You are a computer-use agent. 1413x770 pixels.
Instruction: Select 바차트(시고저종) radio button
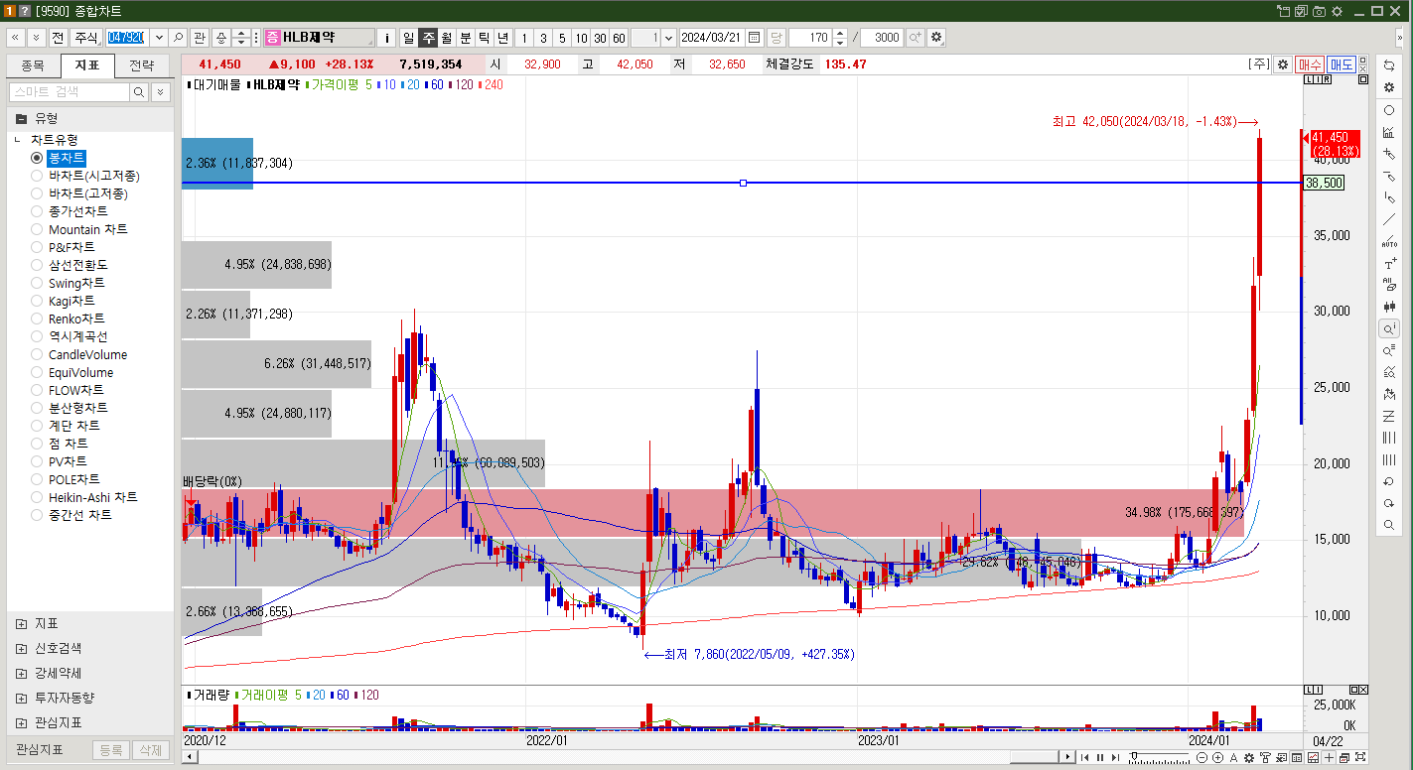click(38, 176)
